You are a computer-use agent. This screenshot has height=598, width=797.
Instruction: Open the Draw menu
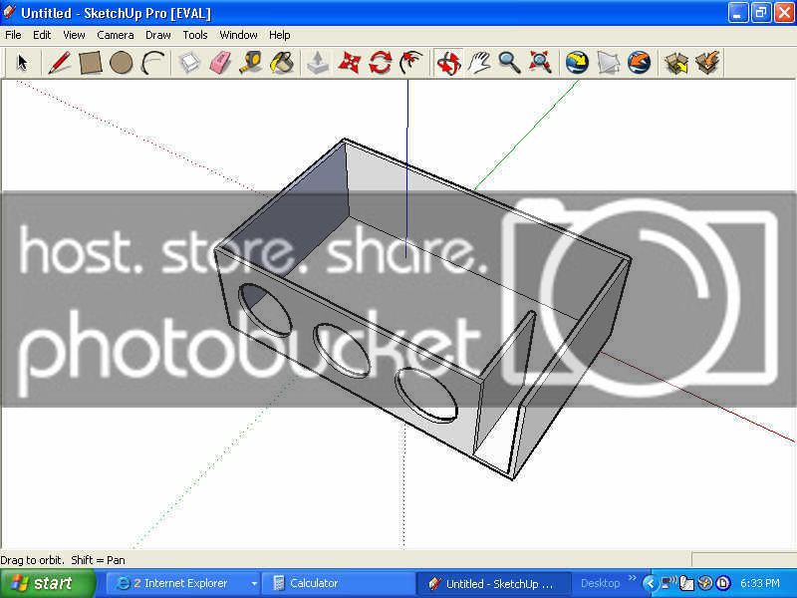[x=158, y=35]
